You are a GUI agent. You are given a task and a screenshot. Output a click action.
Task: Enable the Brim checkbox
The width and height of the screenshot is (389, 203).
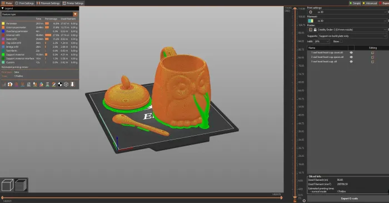pyautogui.click(x=342, y=42)
